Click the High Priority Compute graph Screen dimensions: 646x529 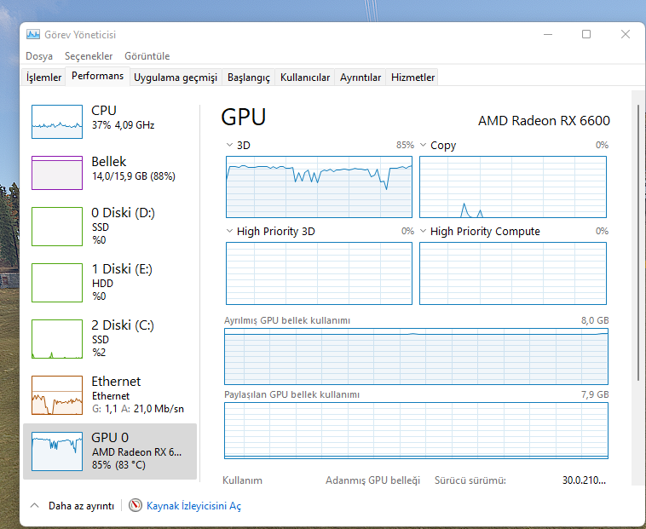tap(513, 273)
